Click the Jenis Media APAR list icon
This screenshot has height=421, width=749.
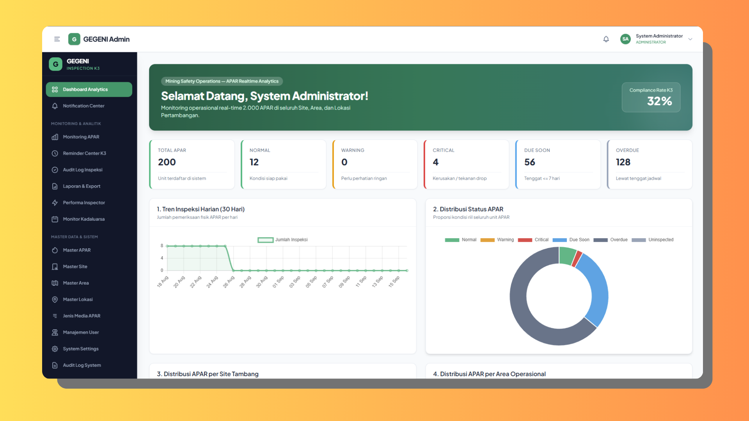[55, 316]
